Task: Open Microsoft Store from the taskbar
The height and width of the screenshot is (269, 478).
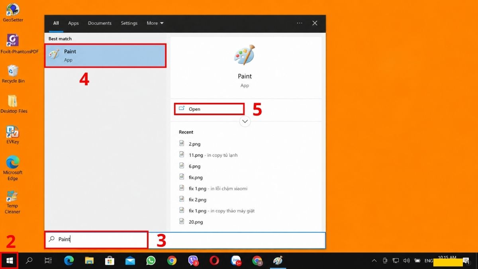Action: tap(110, 261)
